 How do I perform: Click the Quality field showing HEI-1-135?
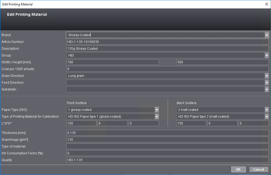click(x=167, y=160)
